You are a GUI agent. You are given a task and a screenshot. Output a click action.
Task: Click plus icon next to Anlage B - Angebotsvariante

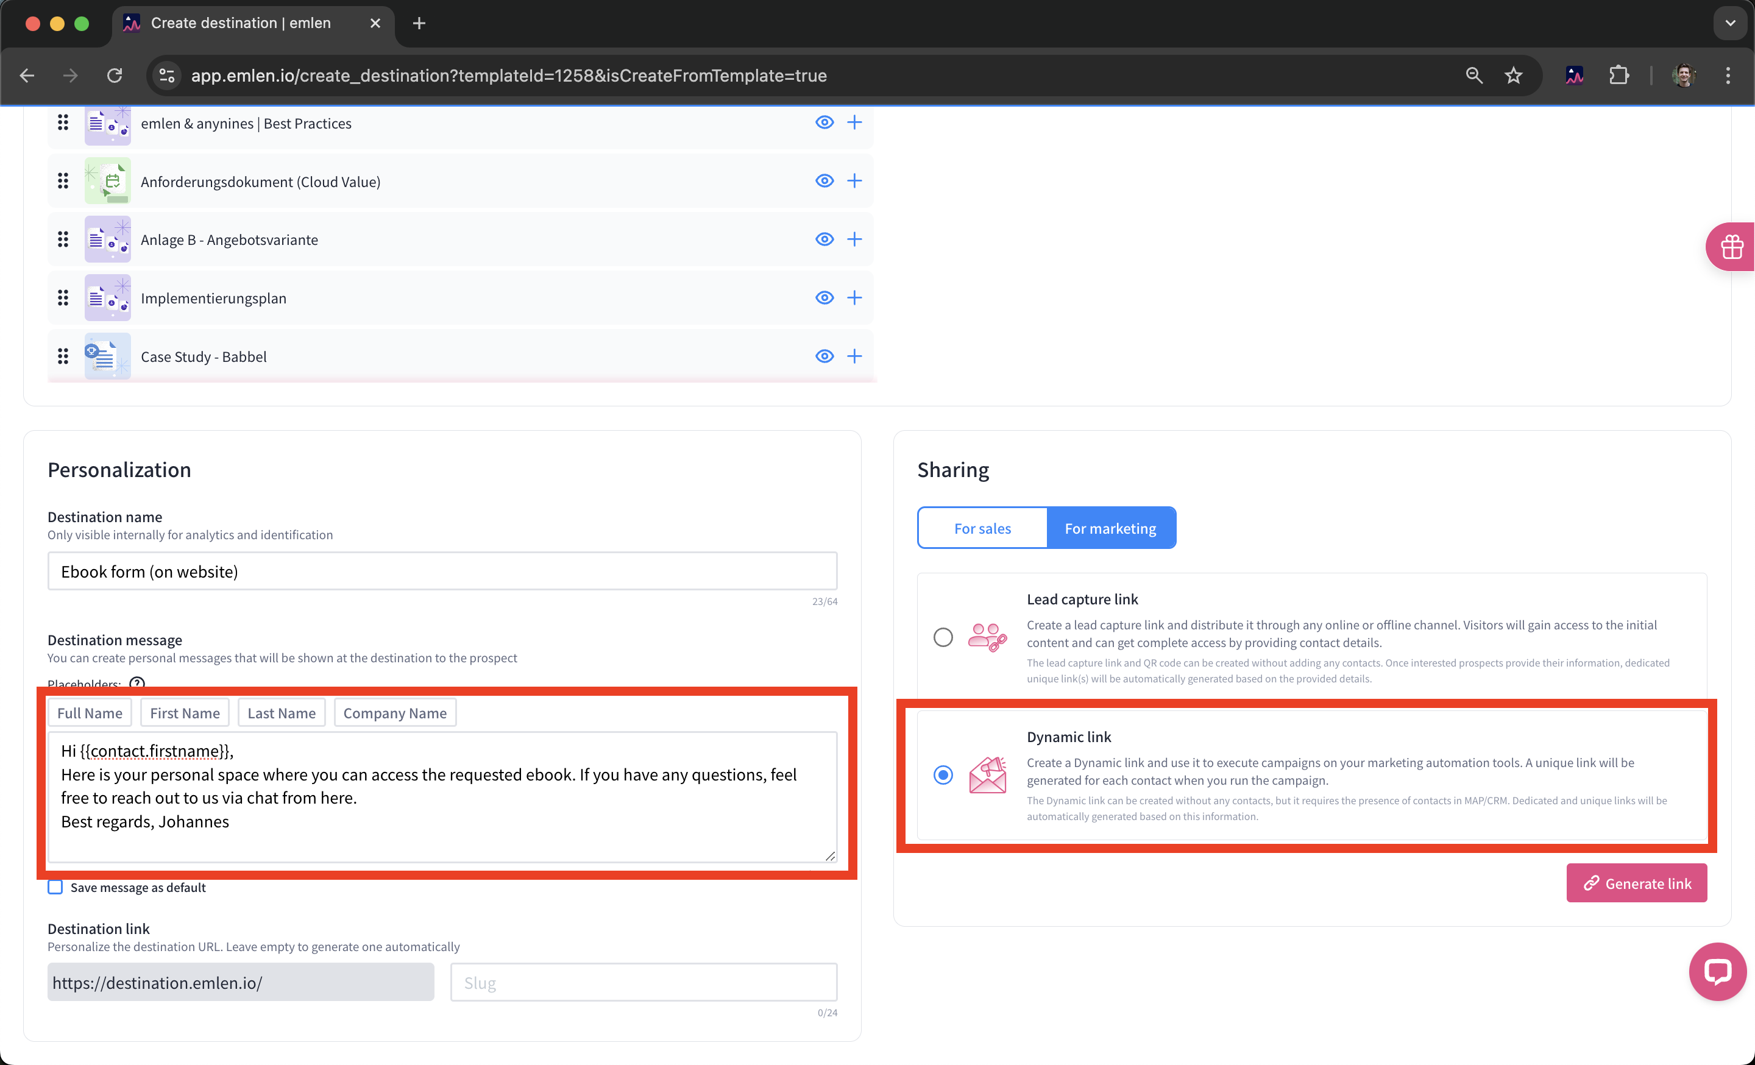tap(854, 239)
